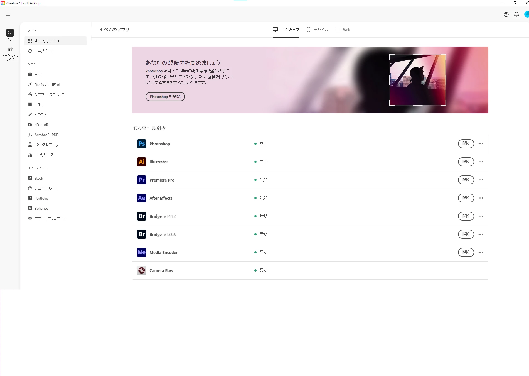Open more options for Bridge v 14.1.2
The width and height of the screenshot is (529, 376).
click(x=481, y=216)
